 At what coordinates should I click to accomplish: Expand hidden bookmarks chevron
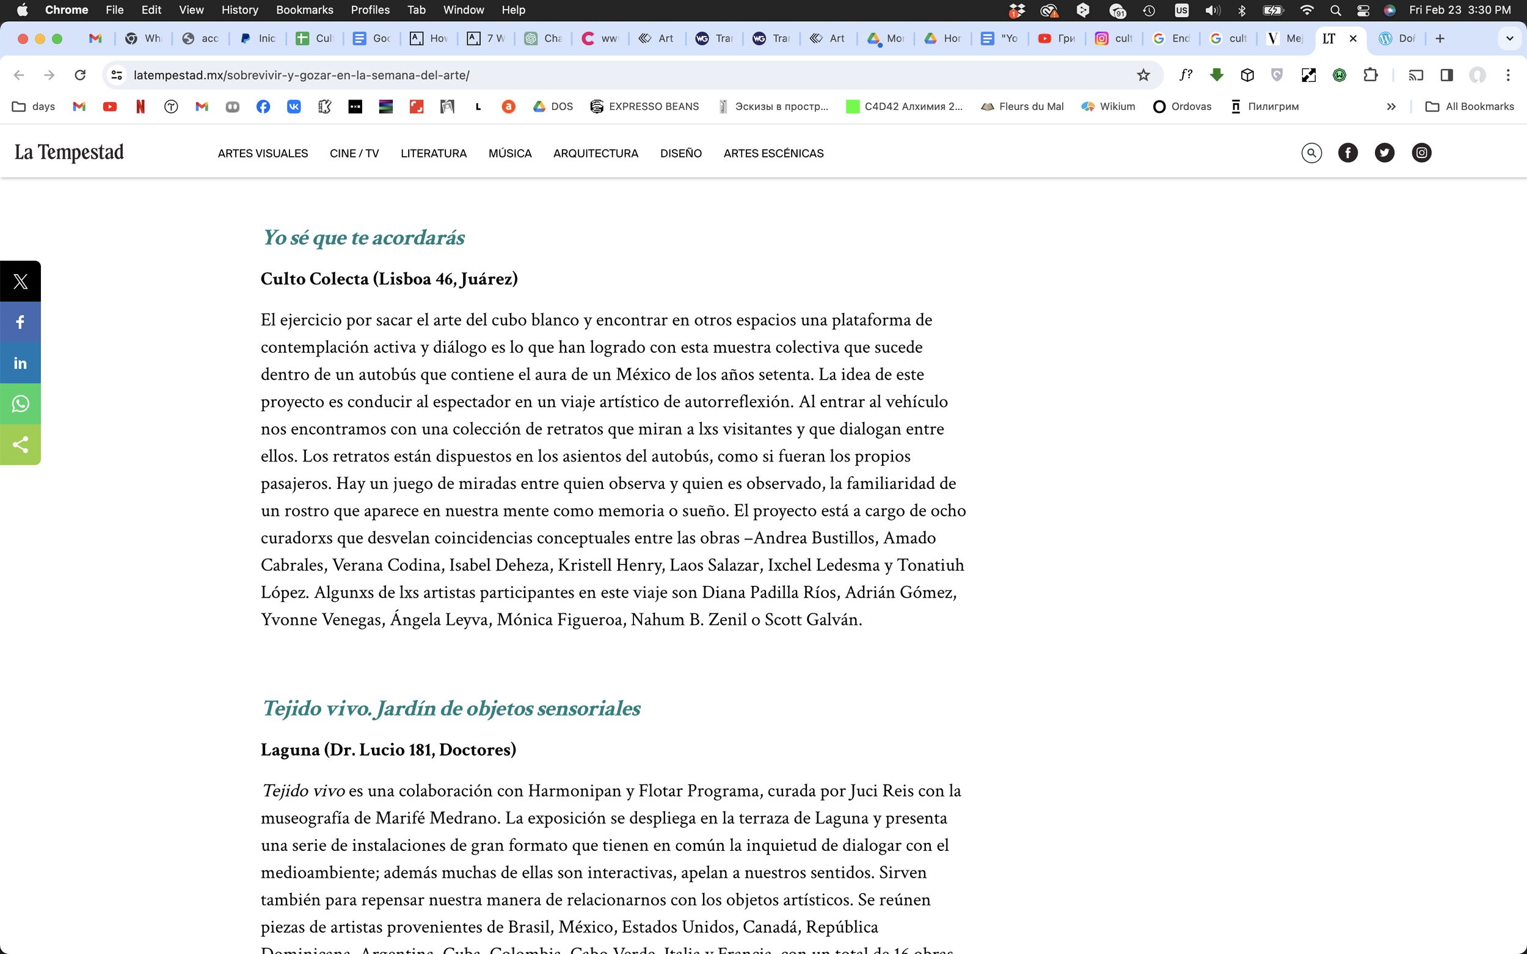[1391, 107]
